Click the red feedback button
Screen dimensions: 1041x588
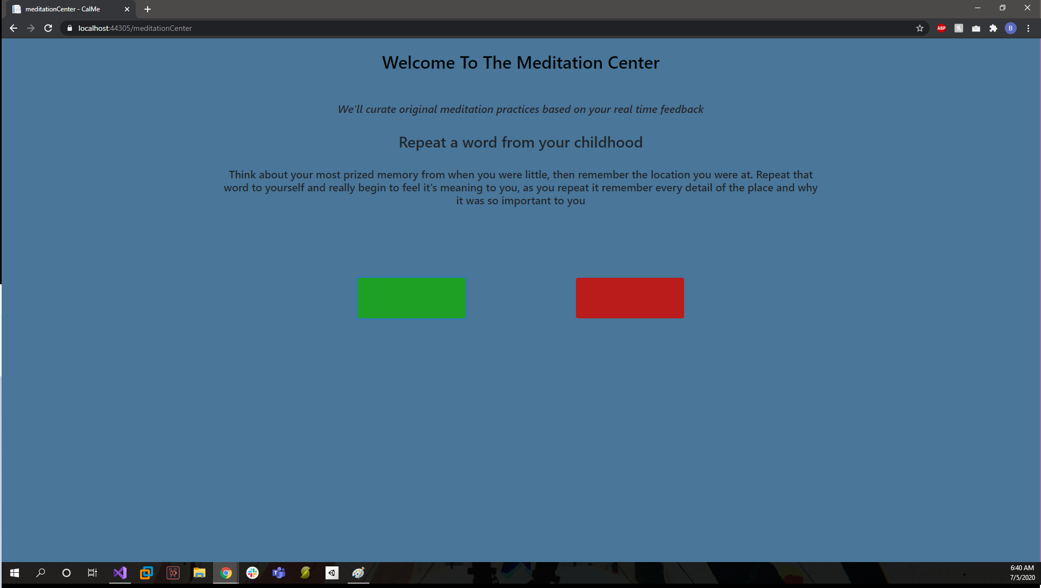(x=629, y=298)
